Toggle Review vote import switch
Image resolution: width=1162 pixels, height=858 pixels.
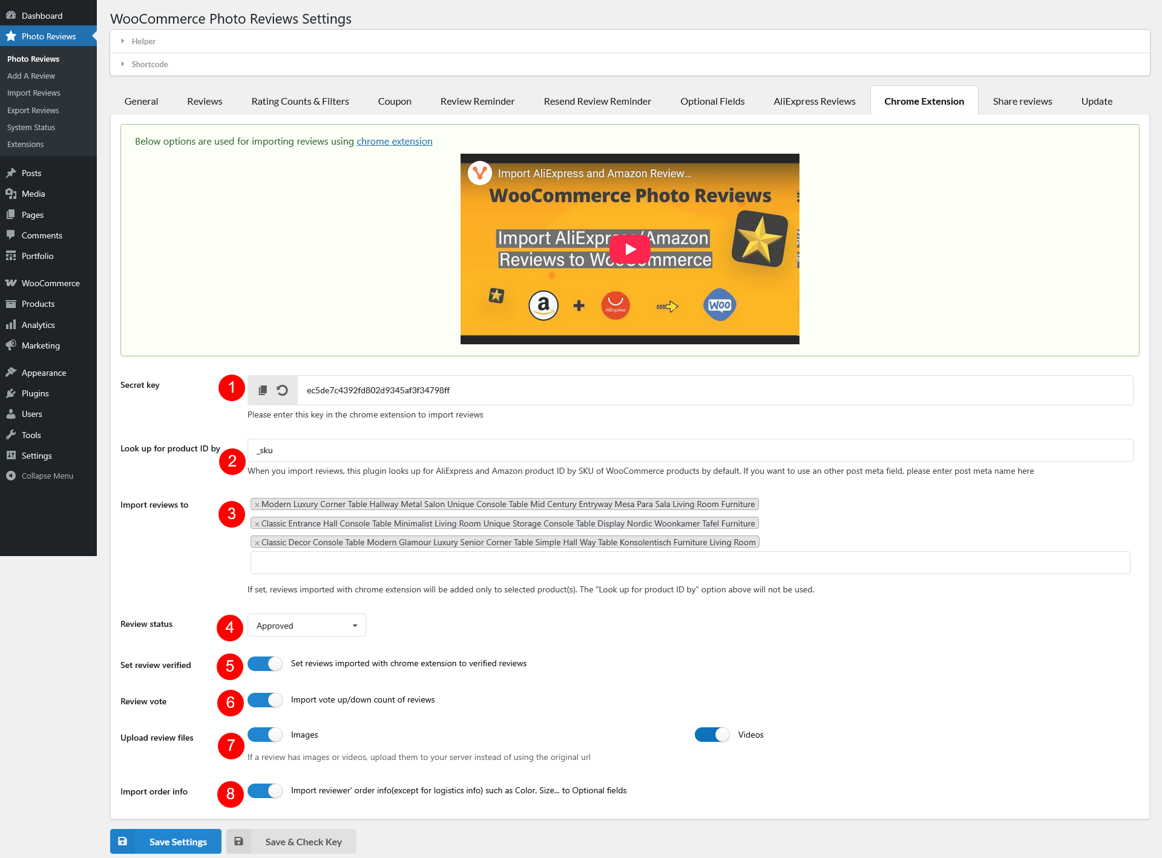tap(265, 700)
